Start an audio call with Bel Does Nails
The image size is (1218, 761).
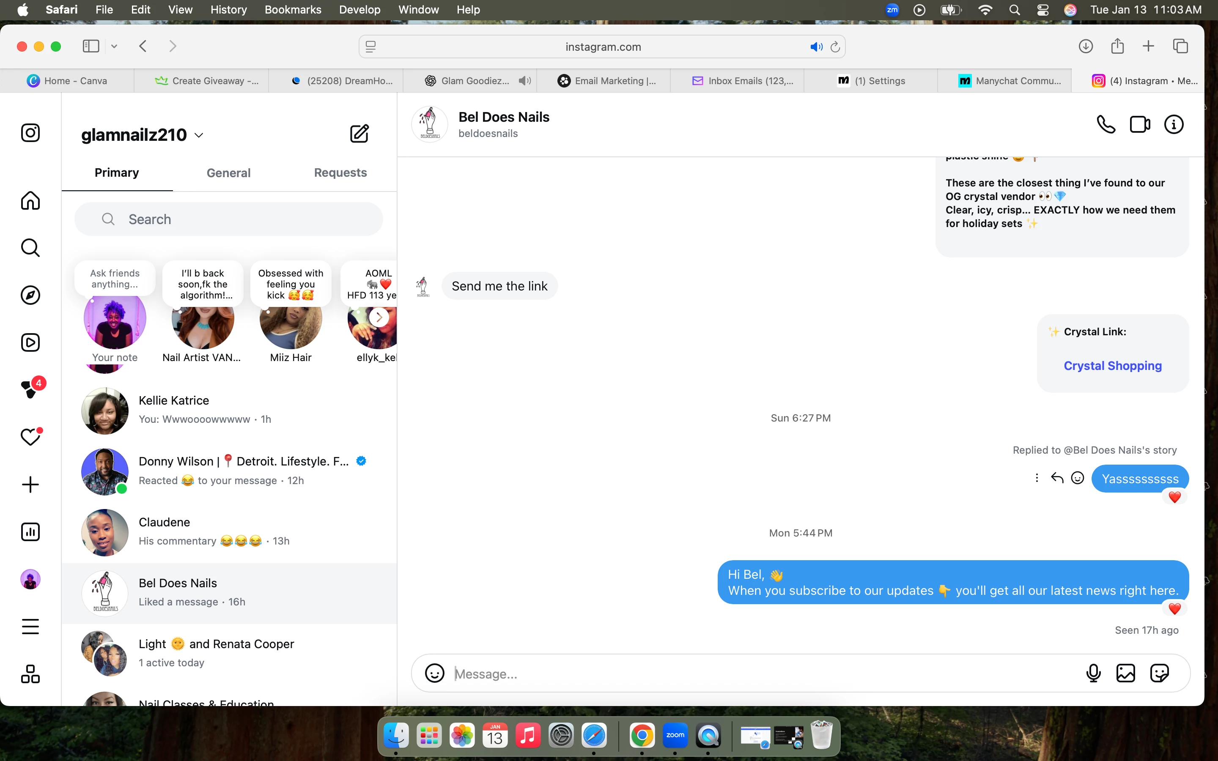pos(1106,124)
